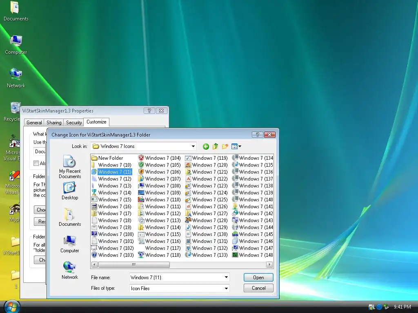Select Windows 7 (104) red shield icon file
The image size is (418, 313).
point(160,158)
